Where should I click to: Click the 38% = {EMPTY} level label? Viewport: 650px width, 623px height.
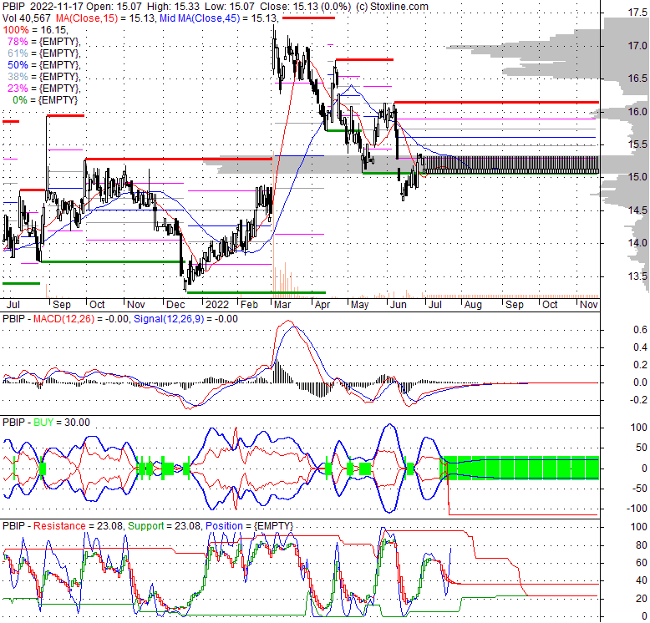44,76
